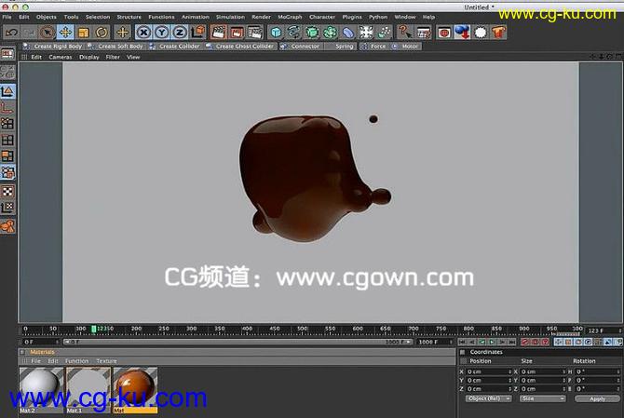This screenshot has height=418, width=624.
Task: Open the MoGraph menu
Action: (290, 17)
